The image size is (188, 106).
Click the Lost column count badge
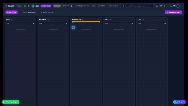point(143,20)
